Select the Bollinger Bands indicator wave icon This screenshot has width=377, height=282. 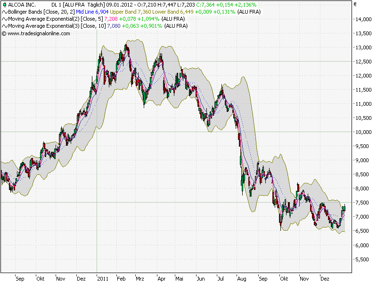click(x=4, y=11)
